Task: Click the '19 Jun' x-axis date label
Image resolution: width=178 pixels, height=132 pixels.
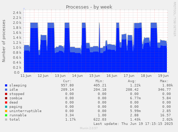Action: [x=163, y=76]
